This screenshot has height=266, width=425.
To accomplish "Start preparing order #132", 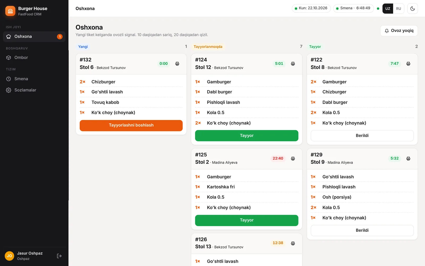I will coord(131,126).
